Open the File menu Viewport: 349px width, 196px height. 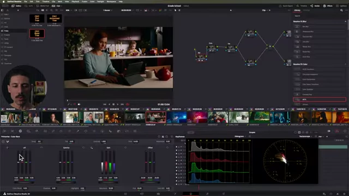pyautogui.click(x=26, y=1)
